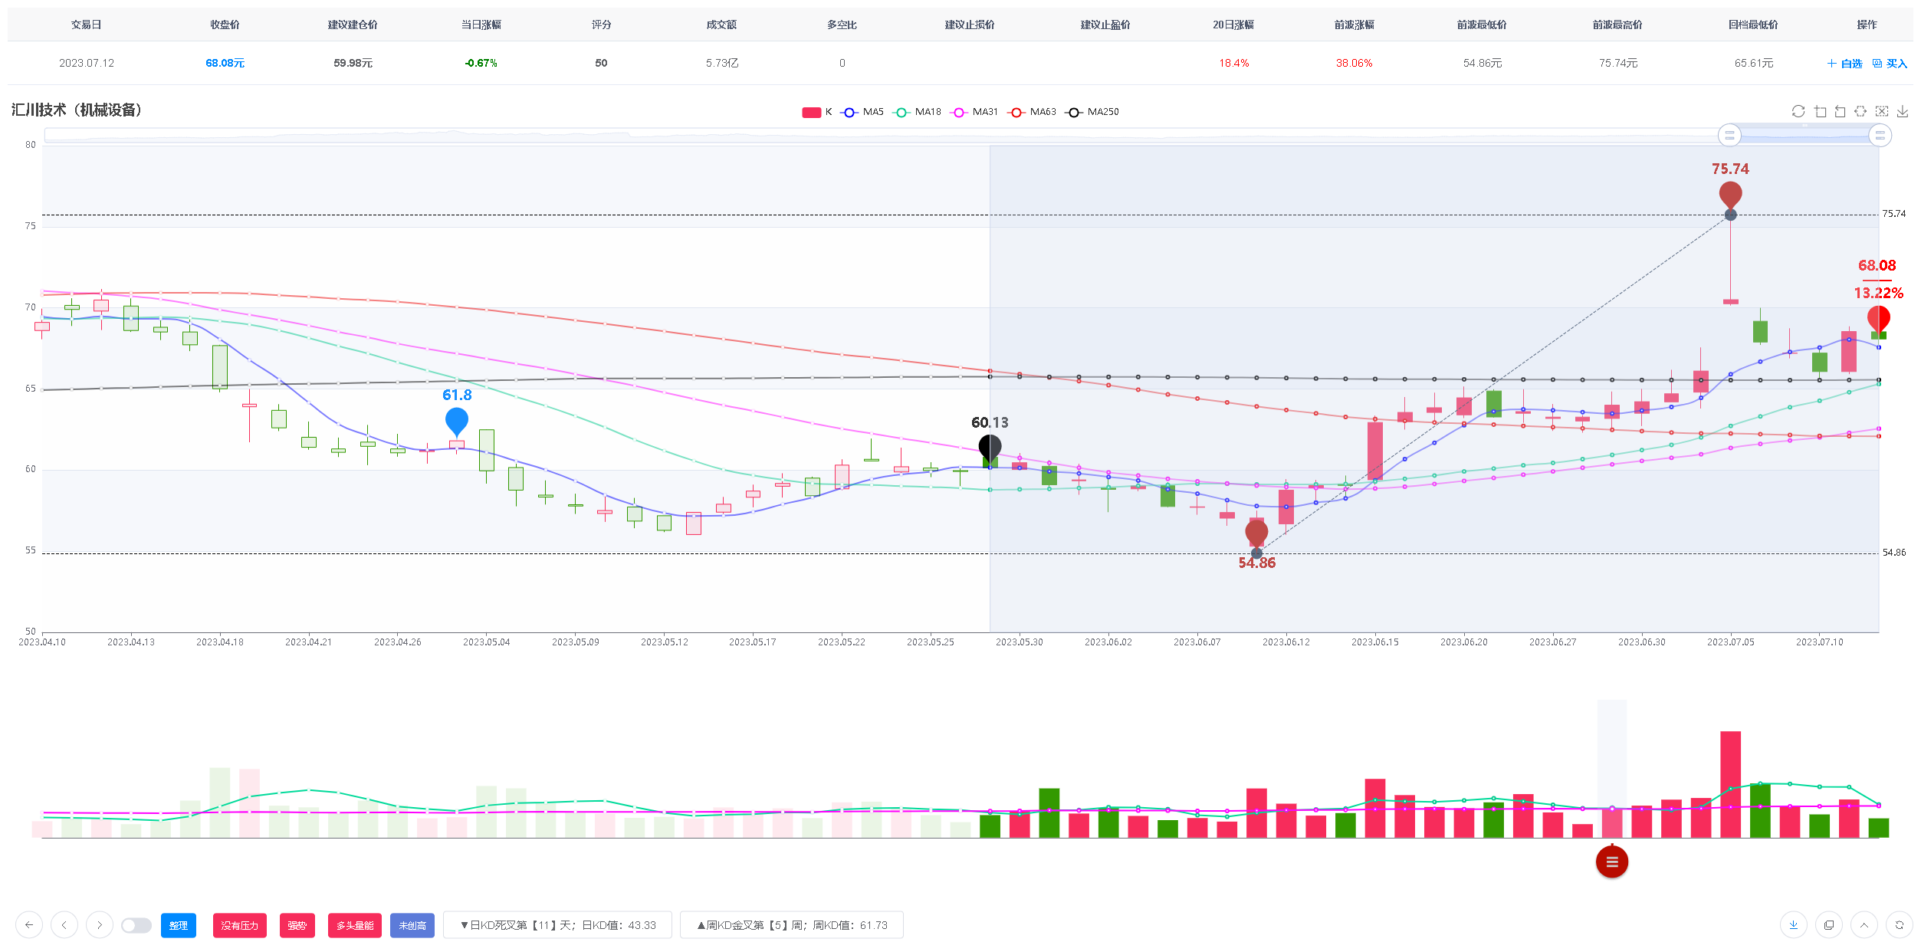Click the x-axis date label 2023.06.15

click(x=1374, y=642)
